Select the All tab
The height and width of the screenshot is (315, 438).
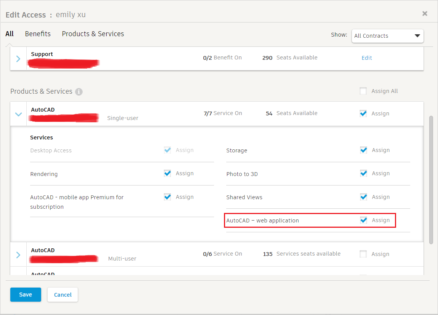10,34
